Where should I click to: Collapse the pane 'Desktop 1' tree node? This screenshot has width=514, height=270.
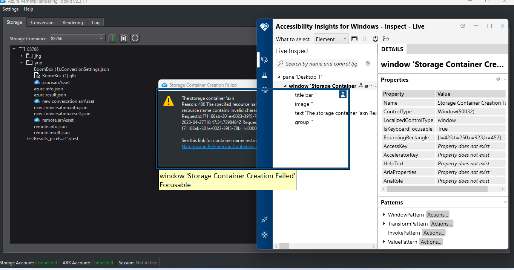pos(279,77)
